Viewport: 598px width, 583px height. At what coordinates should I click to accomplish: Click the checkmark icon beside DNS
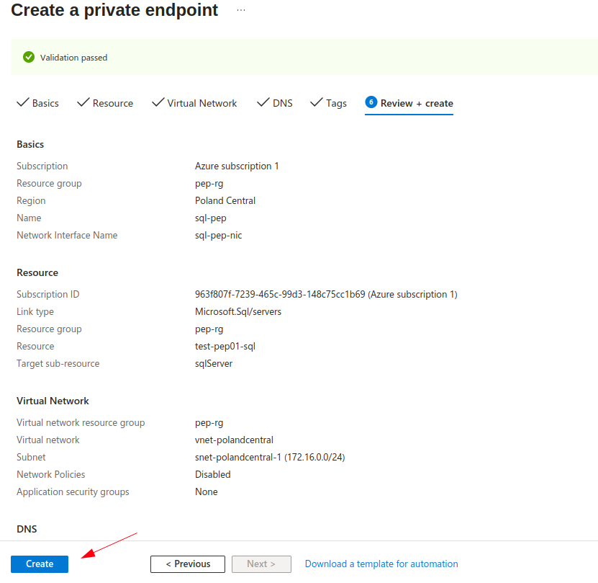[263, 102]
